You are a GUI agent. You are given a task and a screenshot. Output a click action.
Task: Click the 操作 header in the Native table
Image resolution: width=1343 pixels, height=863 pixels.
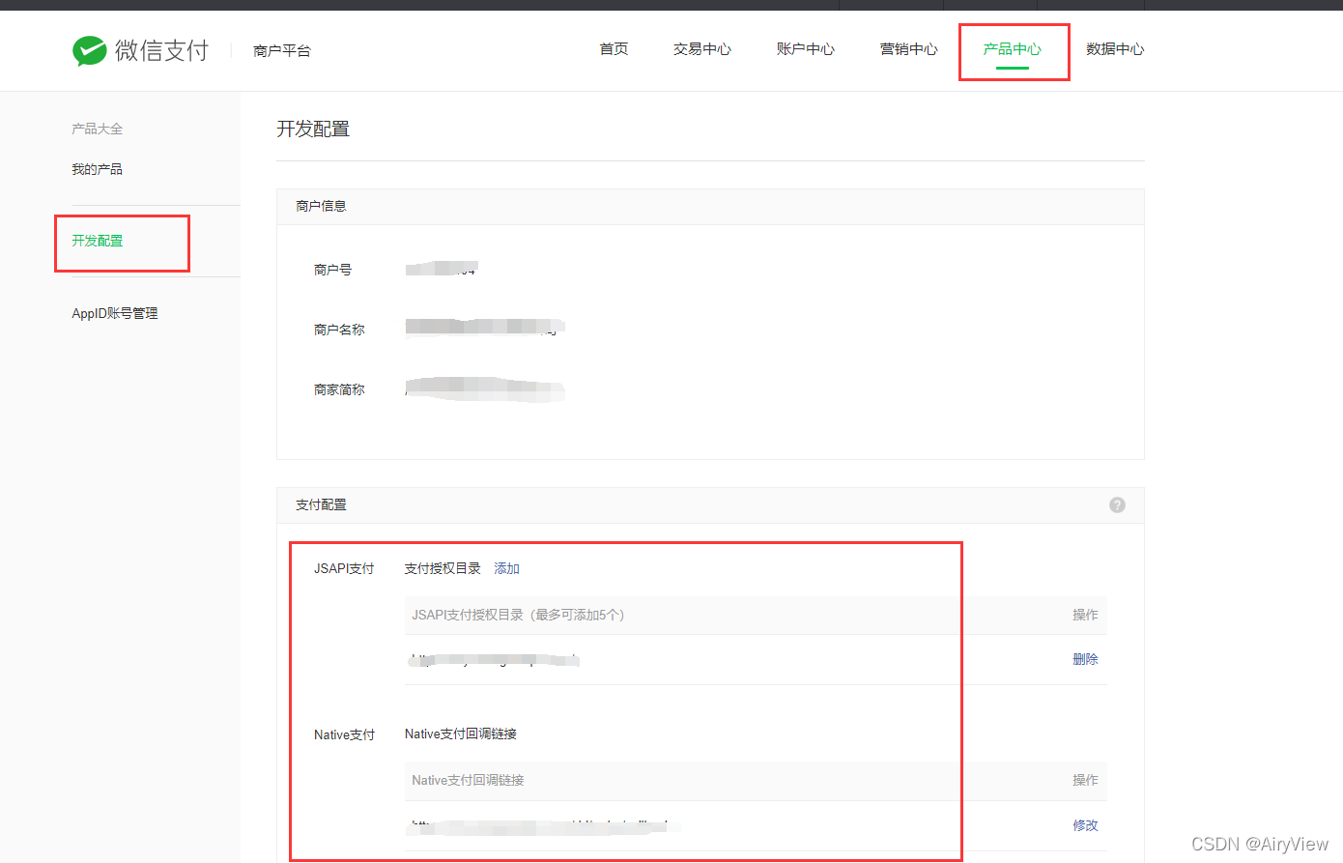[x=1085, y=780]
